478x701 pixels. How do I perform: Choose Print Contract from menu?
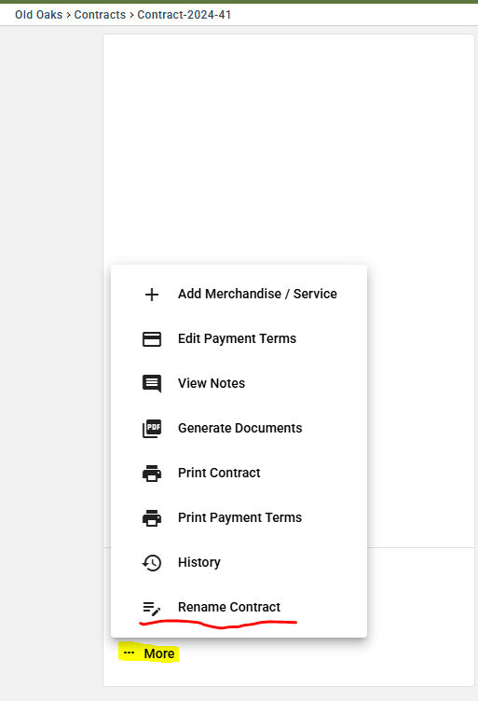(239, 473)
